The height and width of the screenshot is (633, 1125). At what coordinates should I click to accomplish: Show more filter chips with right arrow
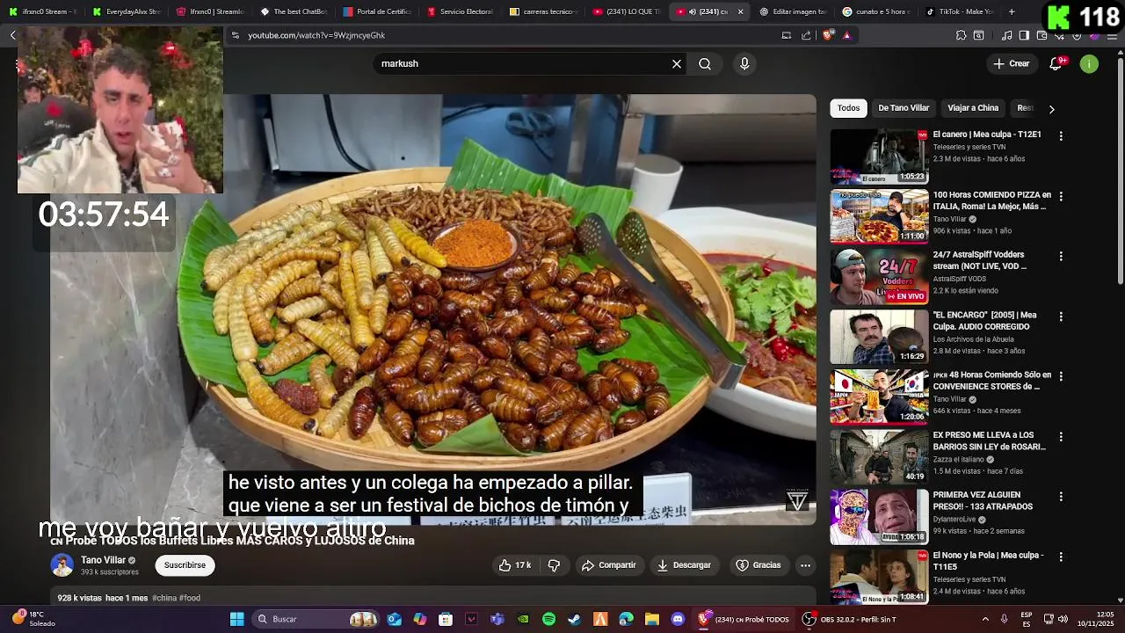(x=1051, y=109)
